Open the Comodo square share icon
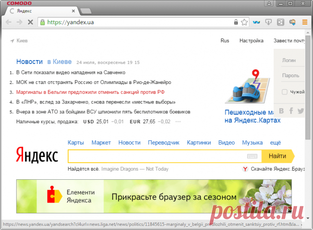 pos(280,22)
